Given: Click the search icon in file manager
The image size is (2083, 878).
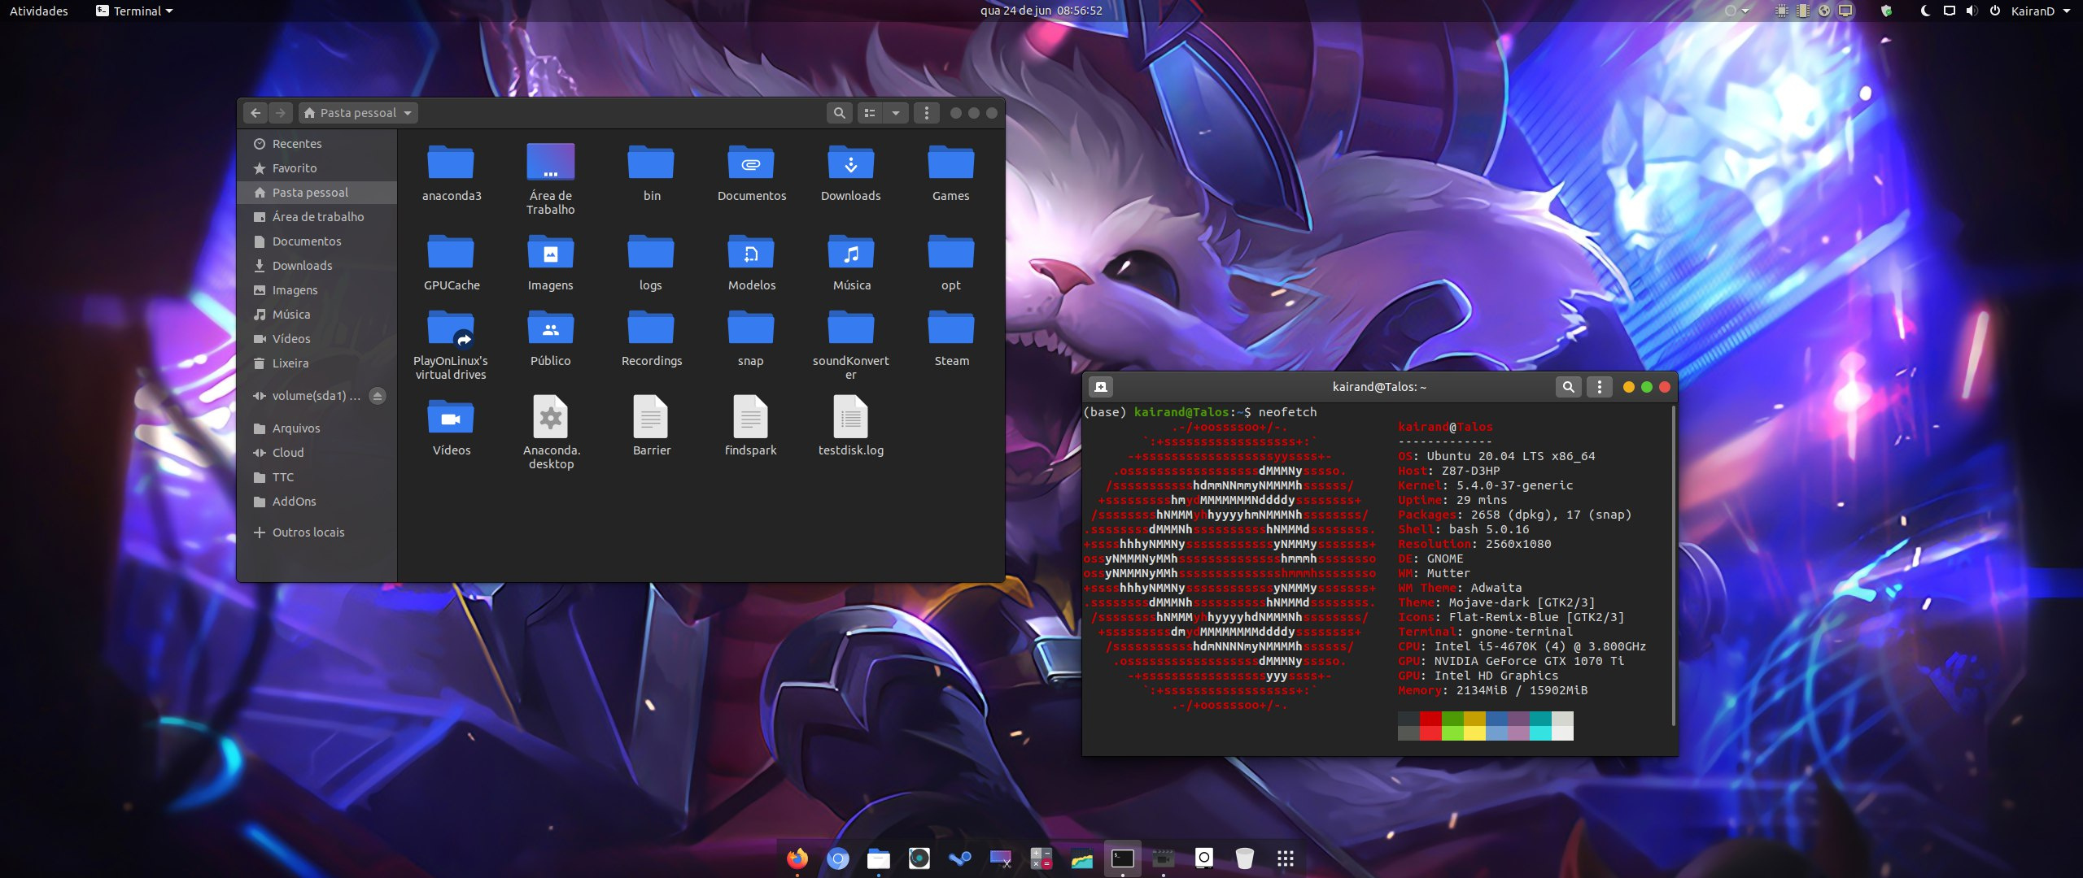Looking at the screenshot, I should pyautogui.click(x=839, y=113).
